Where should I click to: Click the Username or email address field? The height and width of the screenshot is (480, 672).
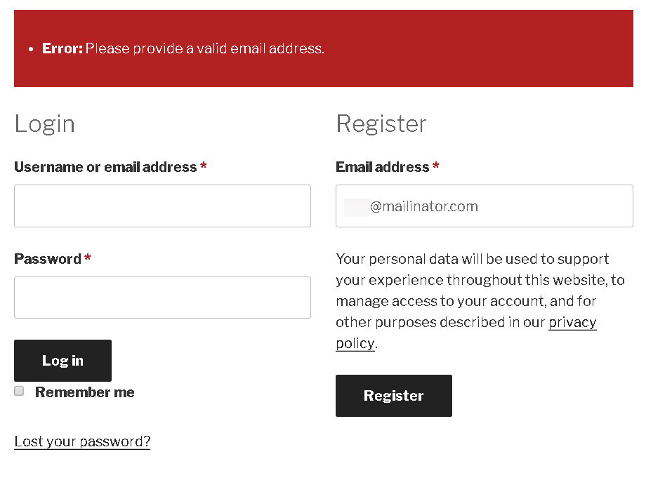point(162,206)
